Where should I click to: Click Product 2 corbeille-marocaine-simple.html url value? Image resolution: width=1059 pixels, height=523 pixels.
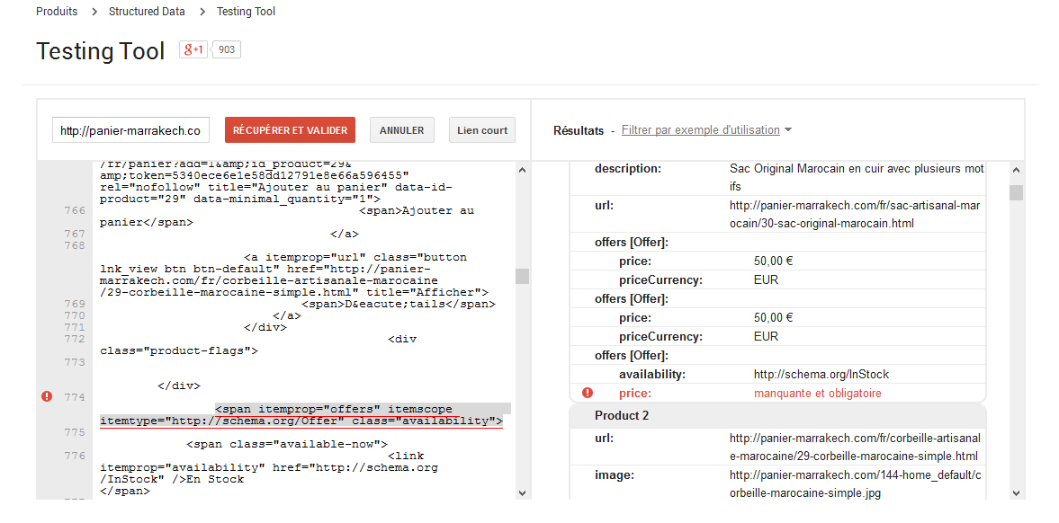coord(854,447)
